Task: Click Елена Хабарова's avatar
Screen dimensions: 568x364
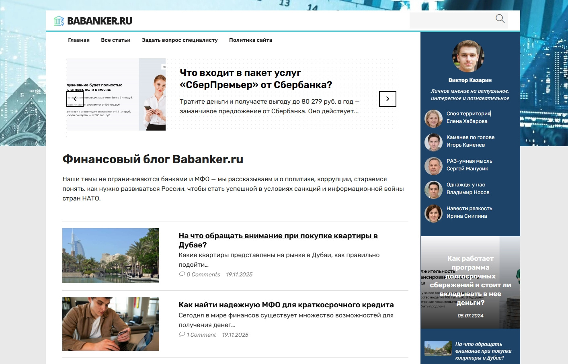Action: pos(434,119)
